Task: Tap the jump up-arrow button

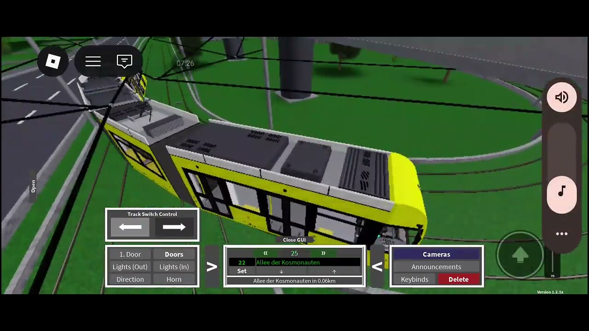Action: pyautogui.click(x=520, y=255)
